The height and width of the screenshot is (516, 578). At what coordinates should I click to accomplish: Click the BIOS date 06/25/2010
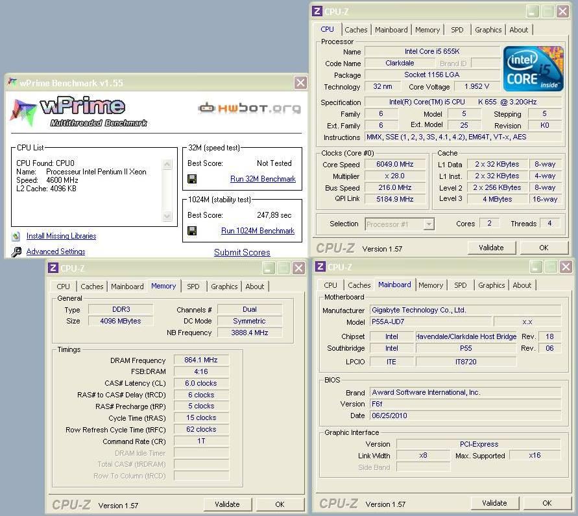[465, 416]
